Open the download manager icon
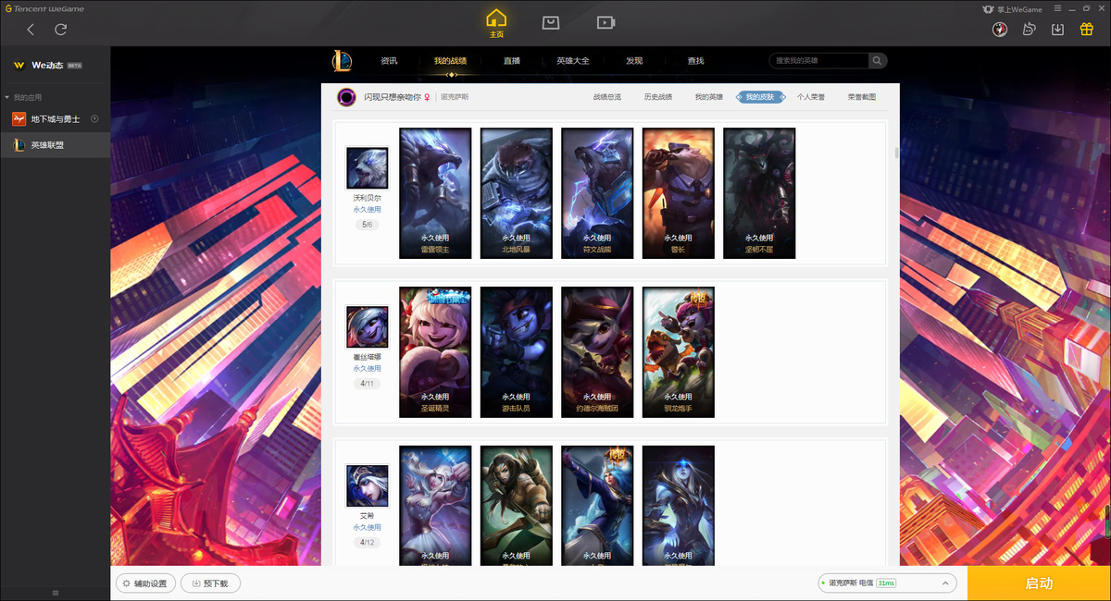This screenshot has width=1111, height=601. click(1057, 29)
